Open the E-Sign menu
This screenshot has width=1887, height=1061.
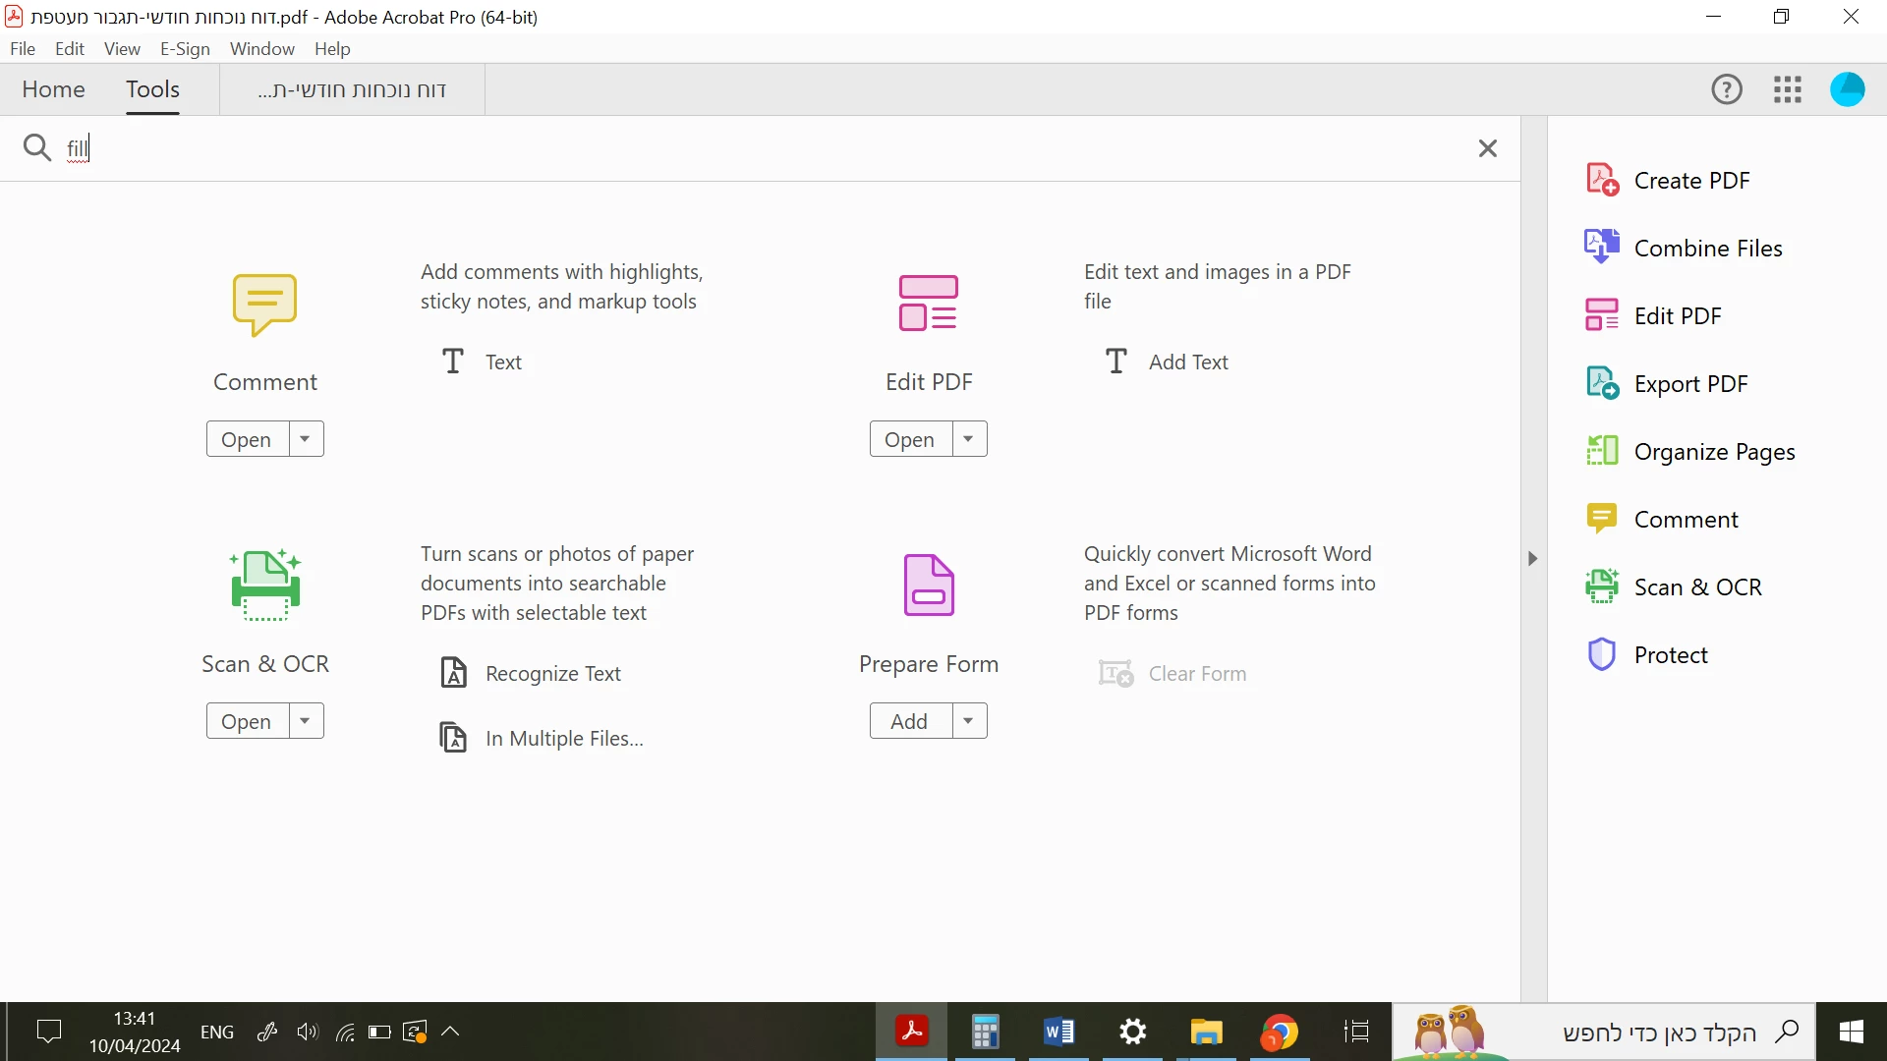coord(185,49)
